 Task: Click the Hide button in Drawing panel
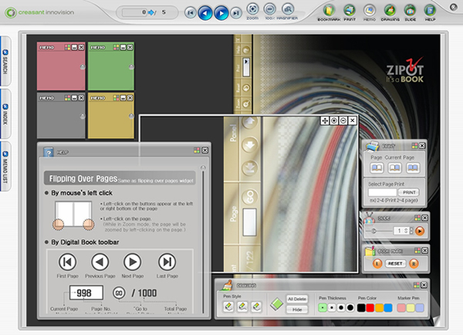tap(297, 310)
